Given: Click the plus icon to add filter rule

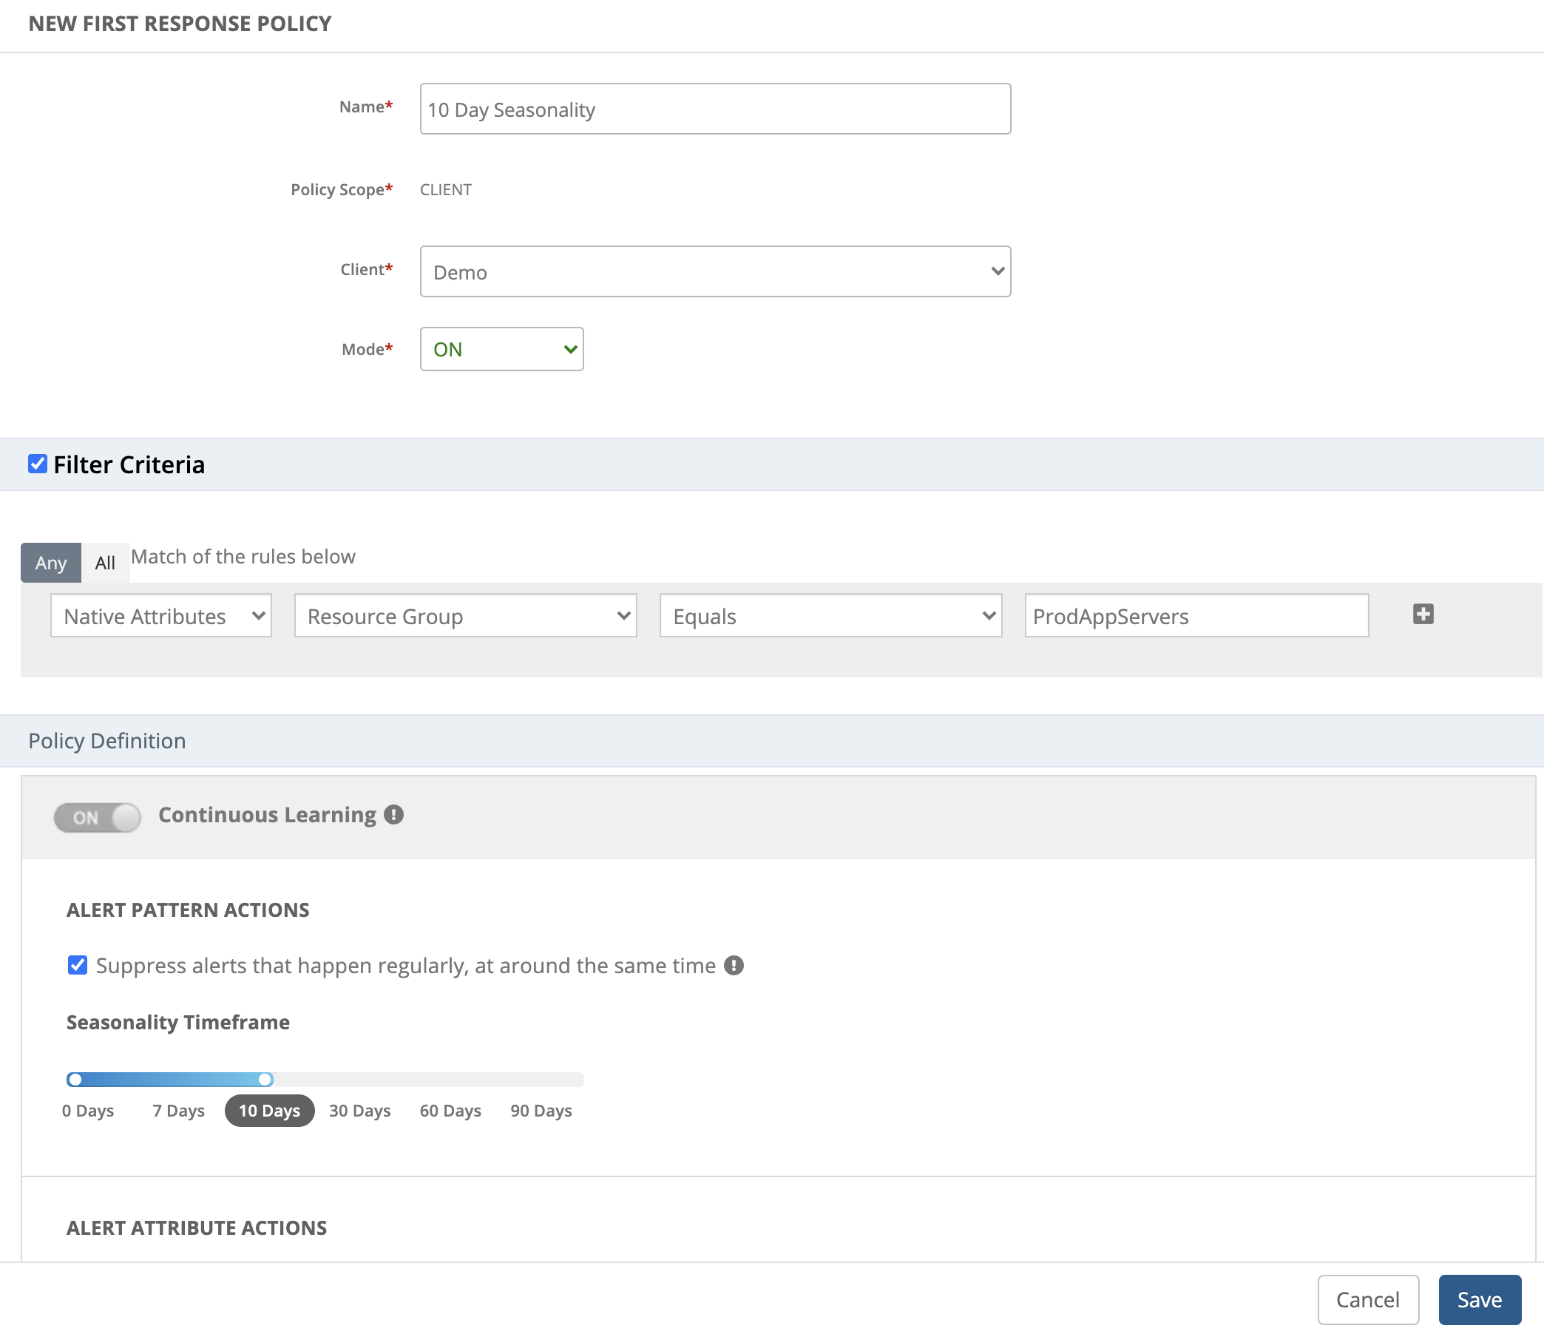Looking at the screenshot, I should (x=1423, y=613).
